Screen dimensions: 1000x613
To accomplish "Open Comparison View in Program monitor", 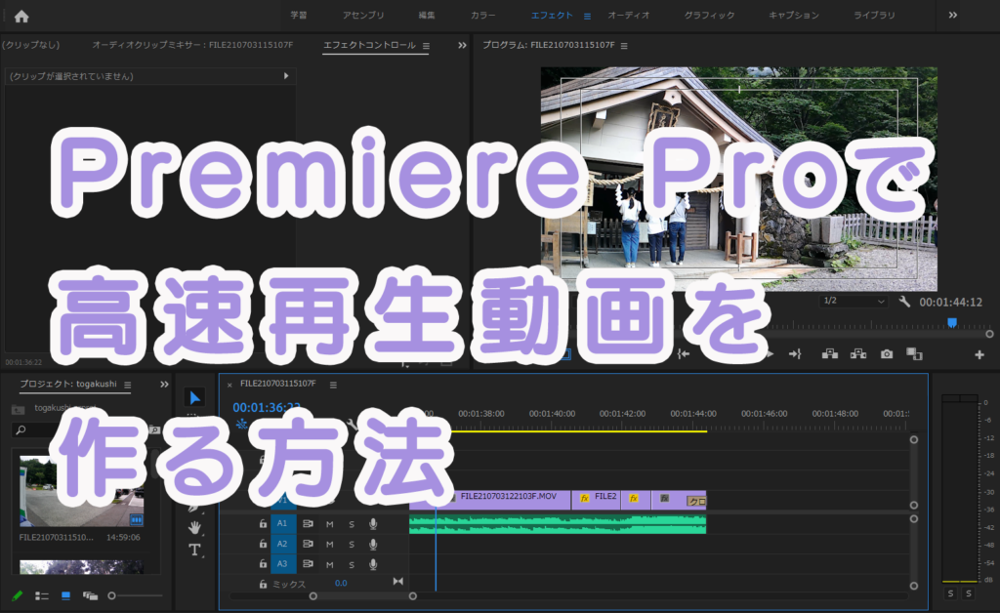I will 914,353.
